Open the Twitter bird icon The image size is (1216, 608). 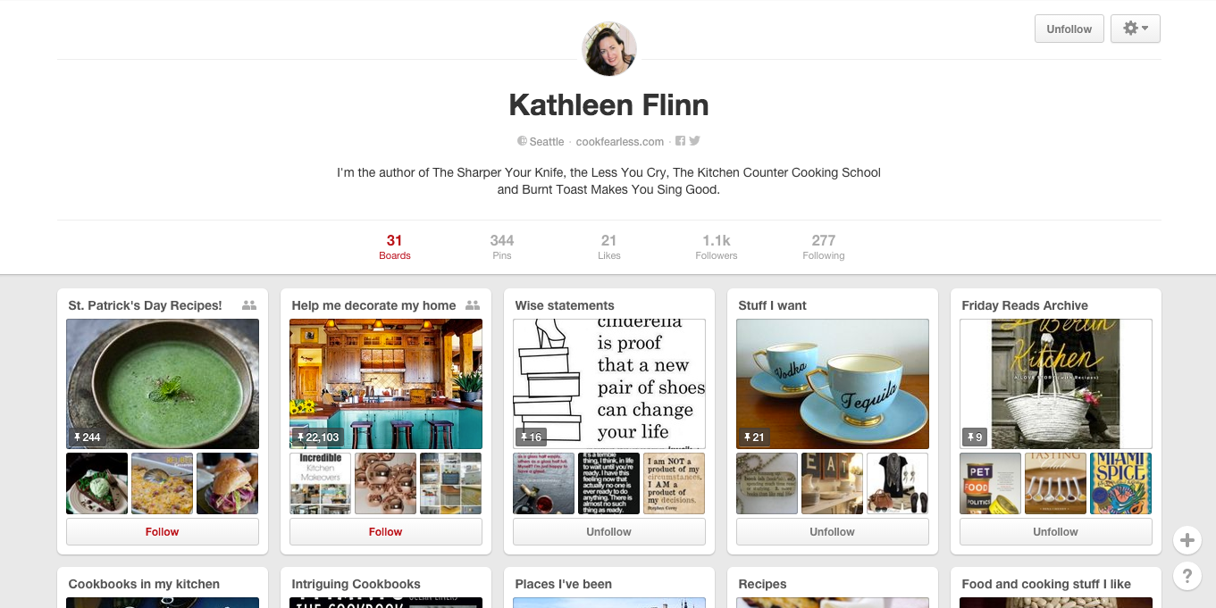click(694, 141)
